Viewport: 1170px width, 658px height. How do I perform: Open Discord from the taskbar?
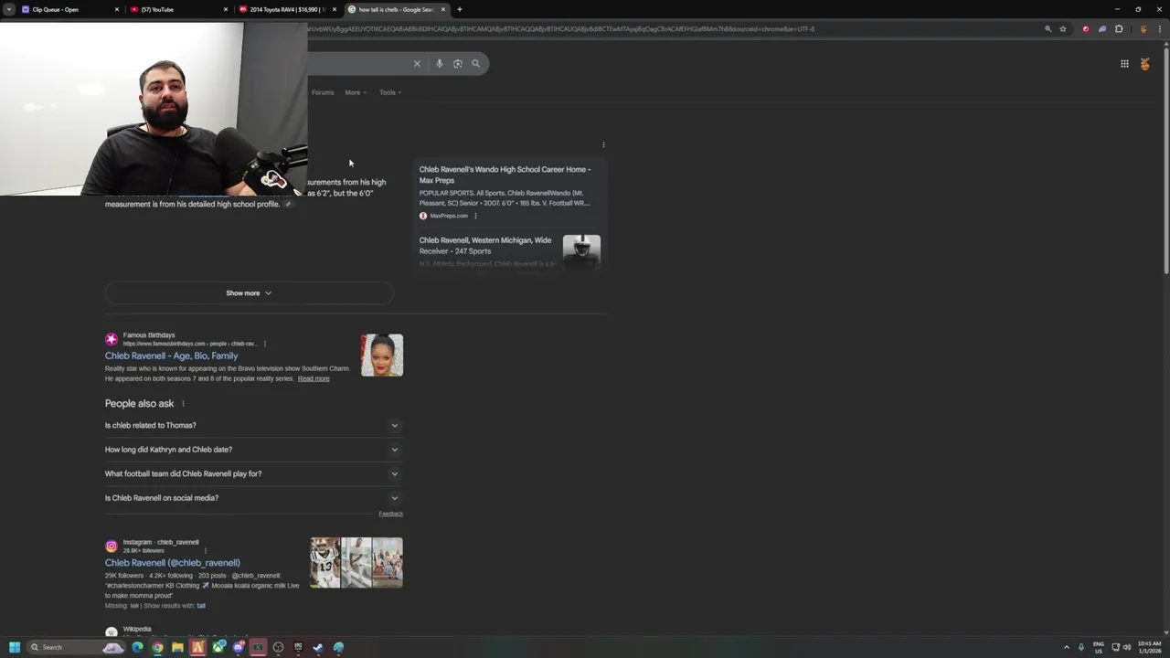click(x=238, y=647)
